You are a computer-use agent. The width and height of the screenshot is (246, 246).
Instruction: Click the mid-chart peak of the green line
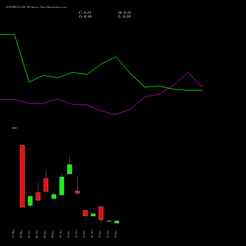coord(116,57)
